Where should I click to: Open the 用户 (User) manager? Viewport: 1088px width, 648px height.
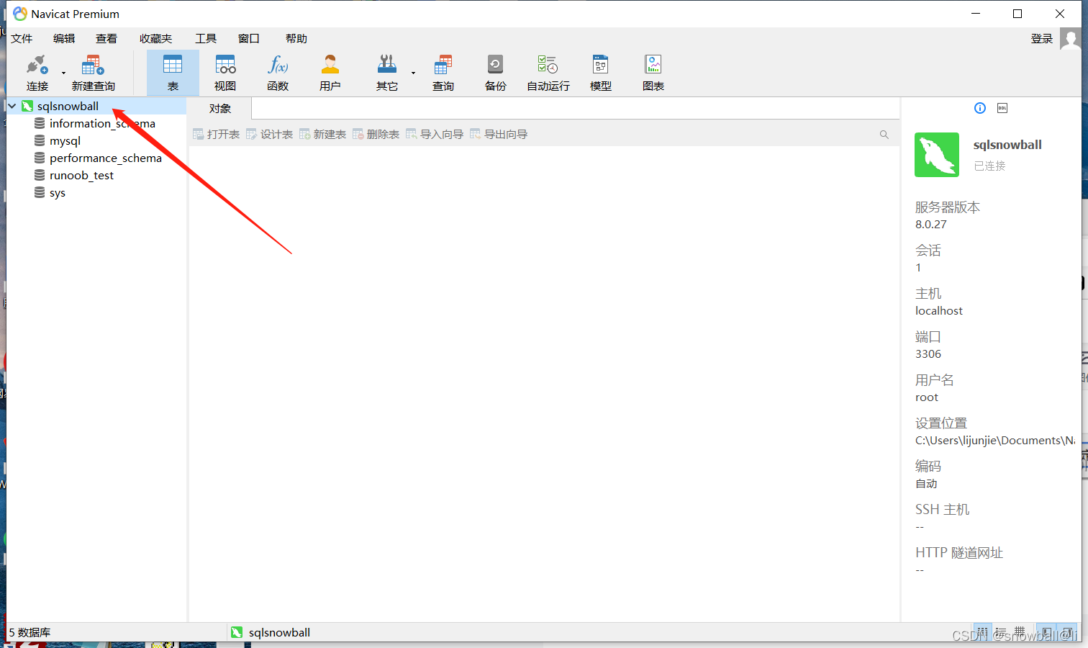tap(330, 73)
